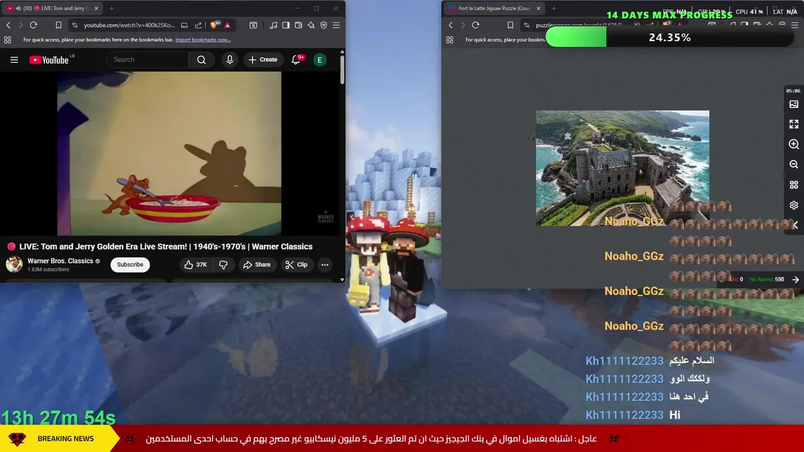Open a new tab in YouTube window
804x452 pixels.
(x=112, y=8)
